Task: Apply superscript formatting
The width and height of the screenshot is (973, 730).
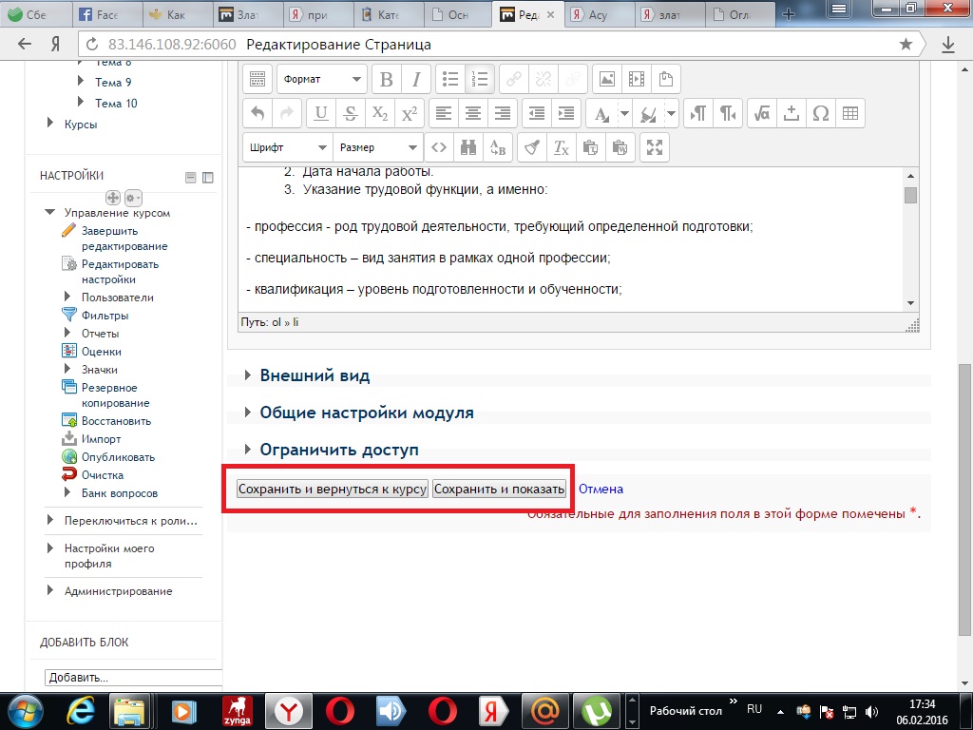Action: pyautogui.click(x=410, y=113)
